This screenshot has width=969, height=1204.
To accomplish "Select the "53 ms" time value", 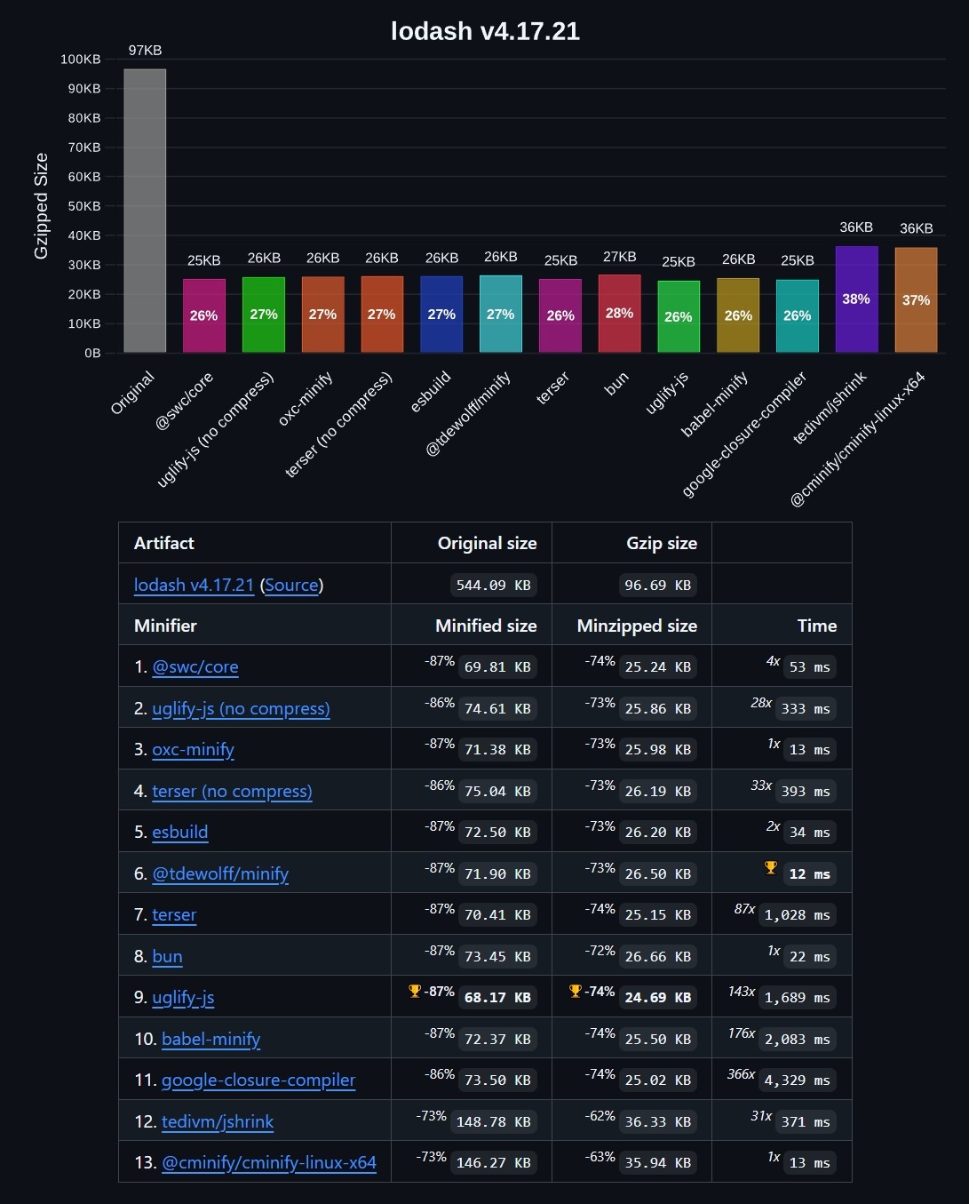I will click(x=810, y=667).
